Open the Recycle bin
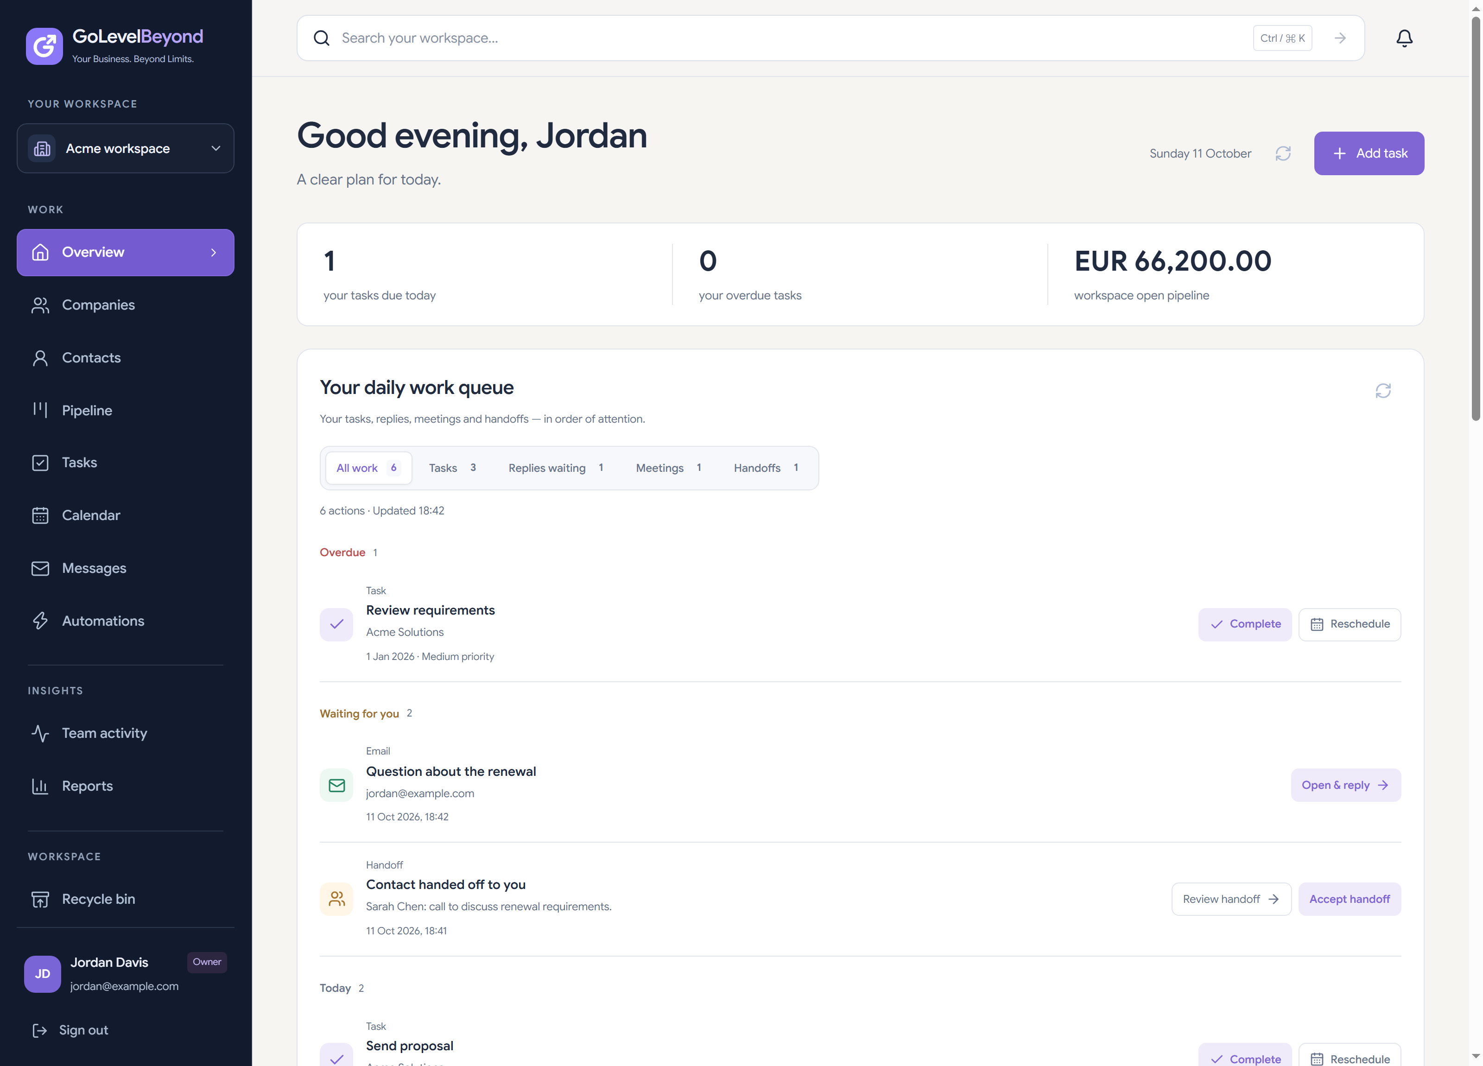The width and height of the screenshot is (1483, 1066). (126, 899)
